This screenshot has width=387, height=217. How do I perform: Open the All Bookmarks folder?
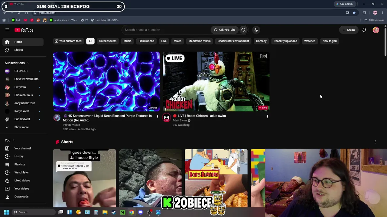[374, 20]
